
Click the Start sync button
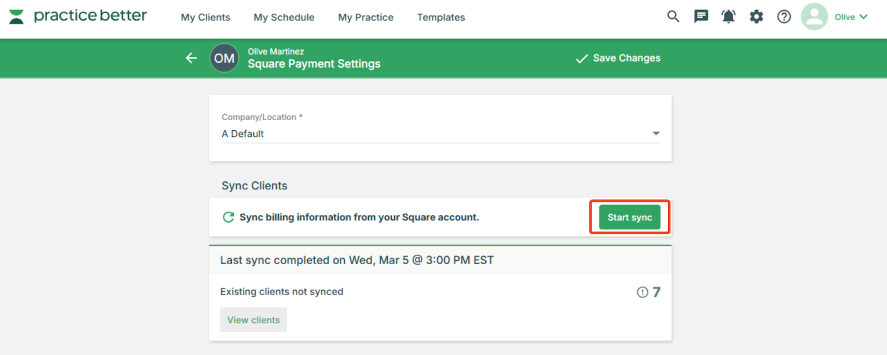(x=630, y=217)
